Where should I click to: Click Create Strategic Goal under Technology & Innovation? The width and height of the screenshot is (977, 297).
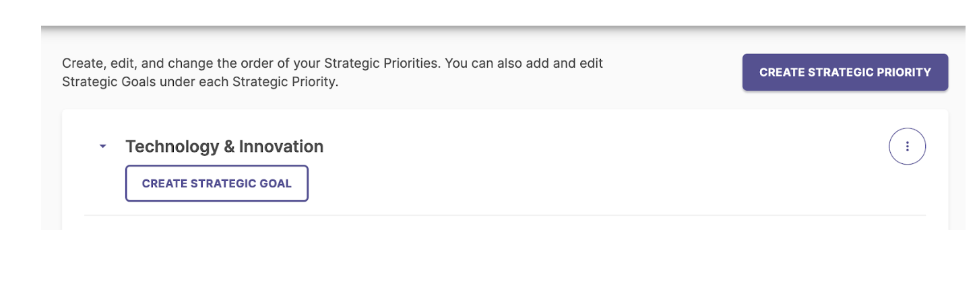click(217, 183)
